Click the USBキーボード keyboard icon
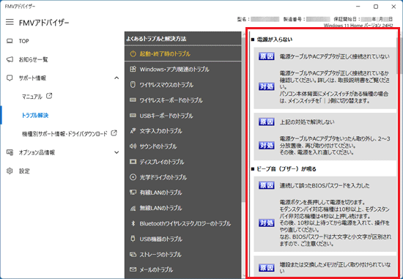 pyautogui.click(x=133, y=116)
